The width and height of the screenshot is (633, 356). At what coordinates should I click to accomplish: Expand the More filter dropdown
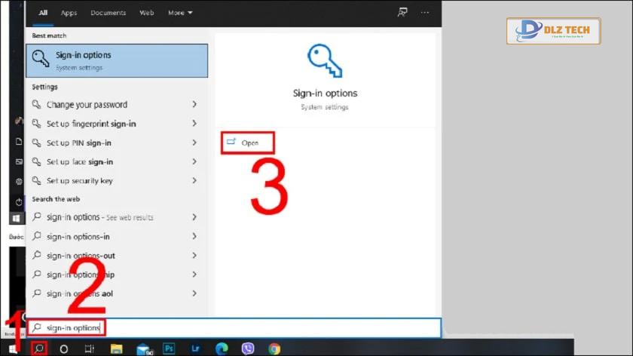pos(180,13)
